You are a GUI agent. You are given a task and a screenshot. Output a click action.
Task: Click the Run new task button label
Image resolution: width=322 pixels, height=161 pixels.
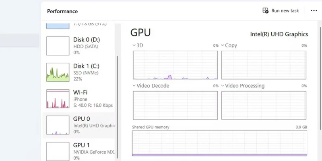coord(285,11)
